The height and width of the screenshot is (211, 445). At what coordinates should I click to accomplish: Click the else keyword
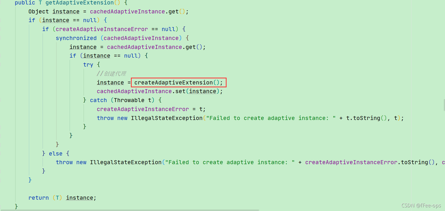(56, 154)
